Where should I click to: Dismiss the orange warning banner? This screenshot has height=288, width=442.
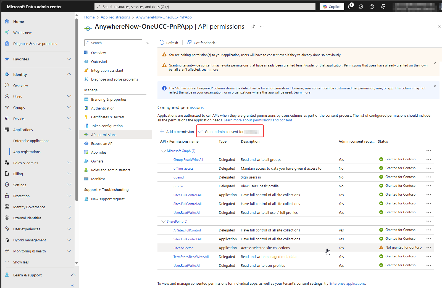(435, 63)
